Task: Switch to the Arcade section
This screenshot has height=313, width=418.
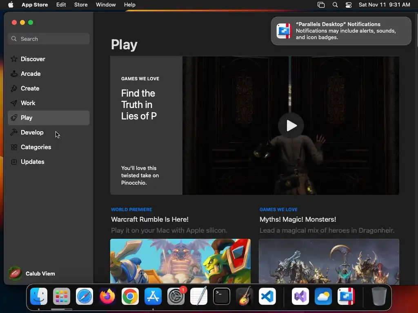Action: pos(49,73)
